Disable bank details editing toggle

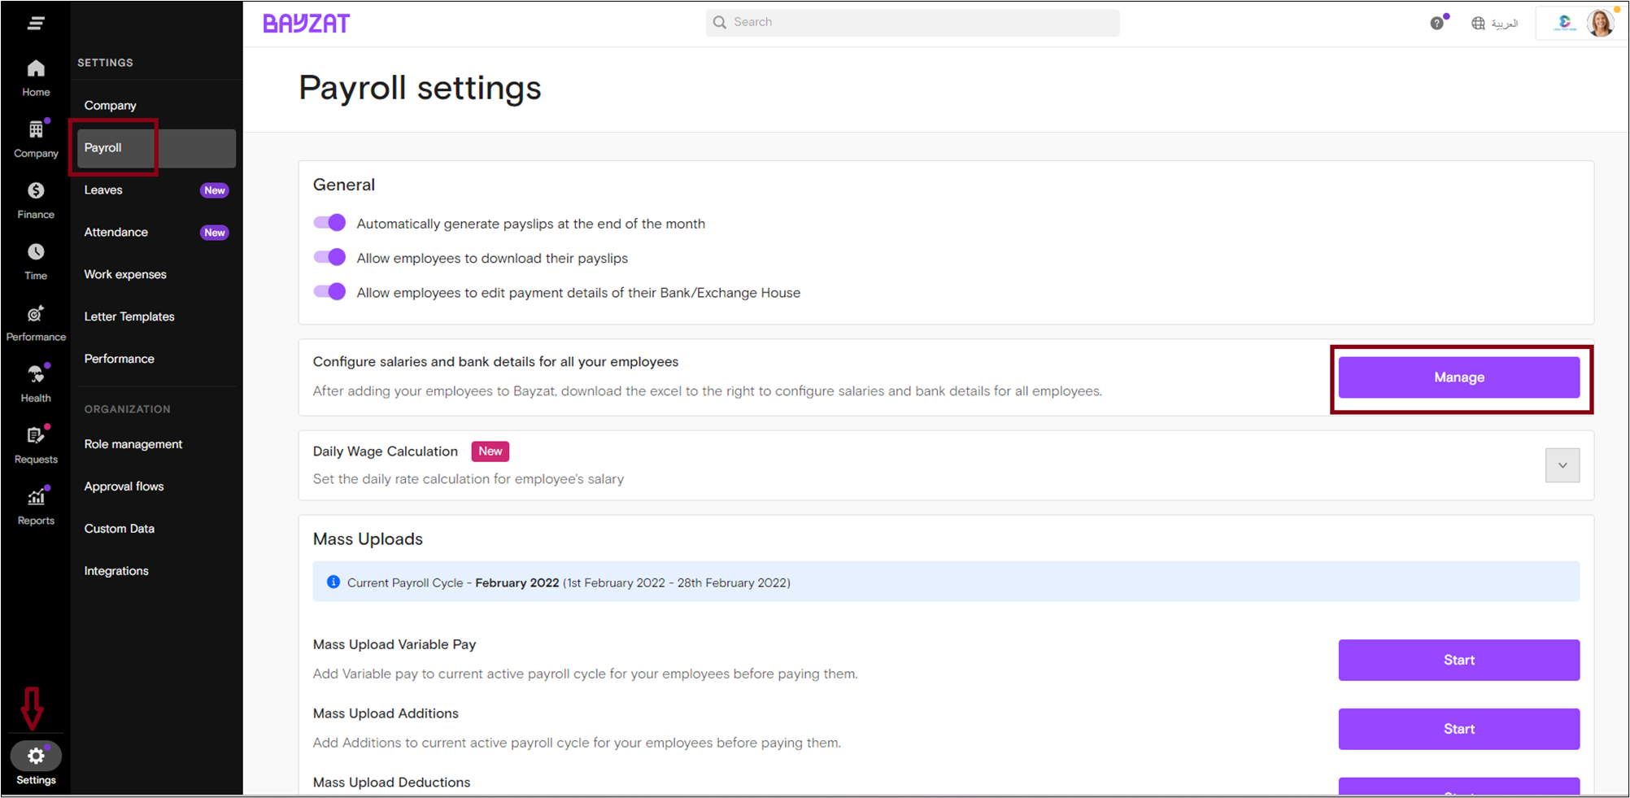[329, 291]
